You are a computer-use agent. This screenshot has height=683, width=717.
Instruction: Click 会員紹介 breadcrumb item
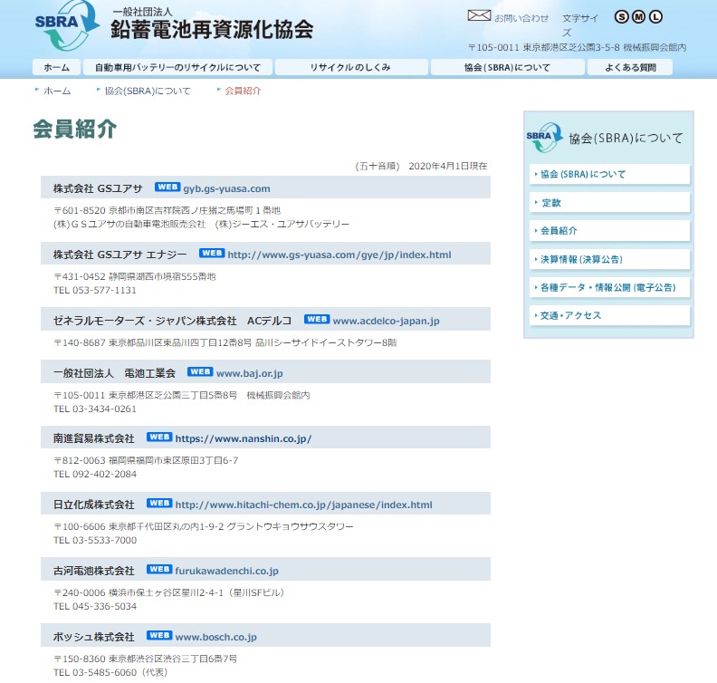coord(243,91)
